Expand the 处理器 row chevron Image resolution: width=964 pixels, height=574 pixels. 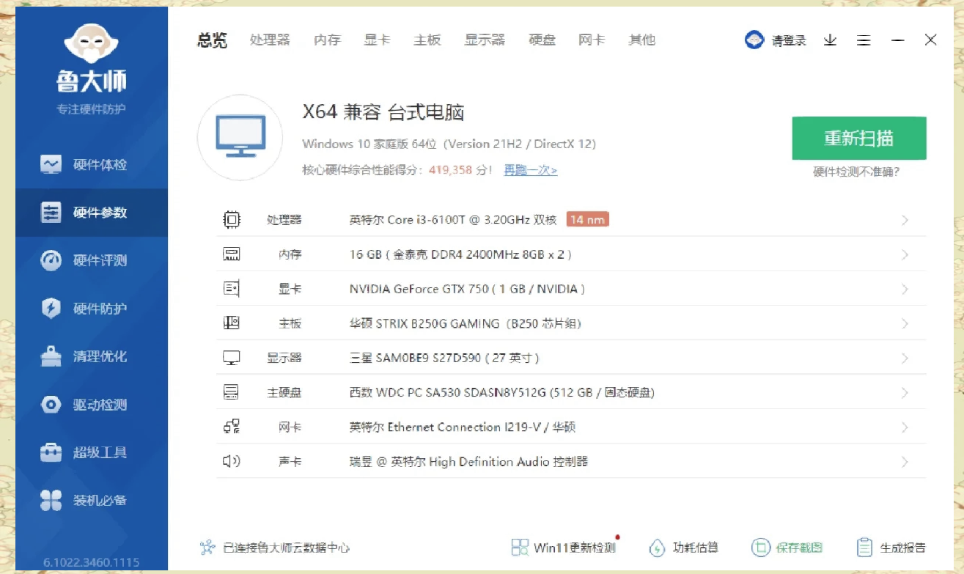coord(905,220)
